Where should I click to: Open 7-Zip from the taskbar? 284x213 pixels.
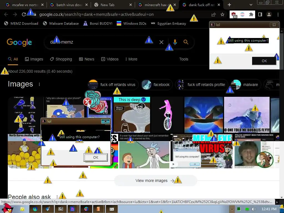coord(60,209)
